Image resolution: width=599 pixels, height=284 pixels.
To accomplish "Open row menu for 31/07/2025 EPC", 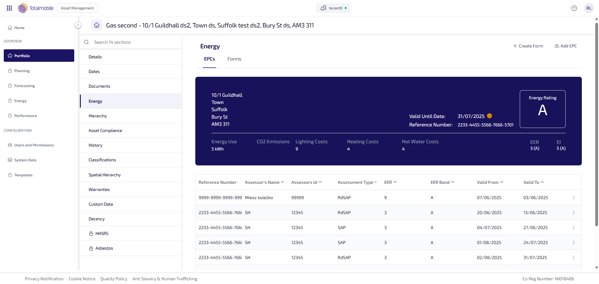I will click(x=573, y=257).
